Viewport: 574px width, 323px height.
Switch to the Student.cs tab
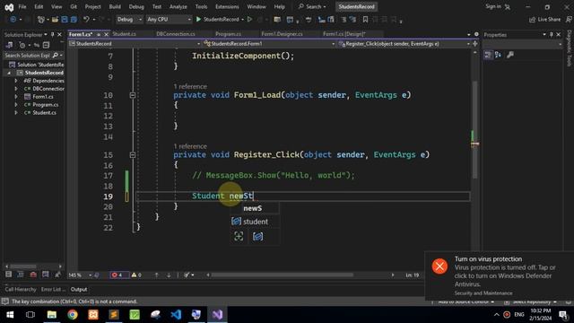coord(124,34)
